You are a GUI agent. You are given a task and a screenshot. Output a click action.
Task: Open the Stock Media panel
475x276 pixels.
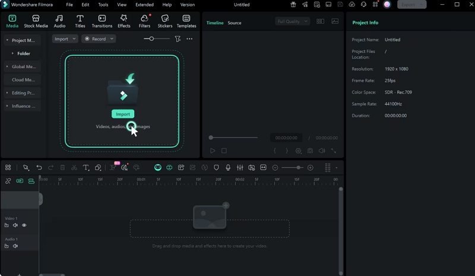pos(36,21)
